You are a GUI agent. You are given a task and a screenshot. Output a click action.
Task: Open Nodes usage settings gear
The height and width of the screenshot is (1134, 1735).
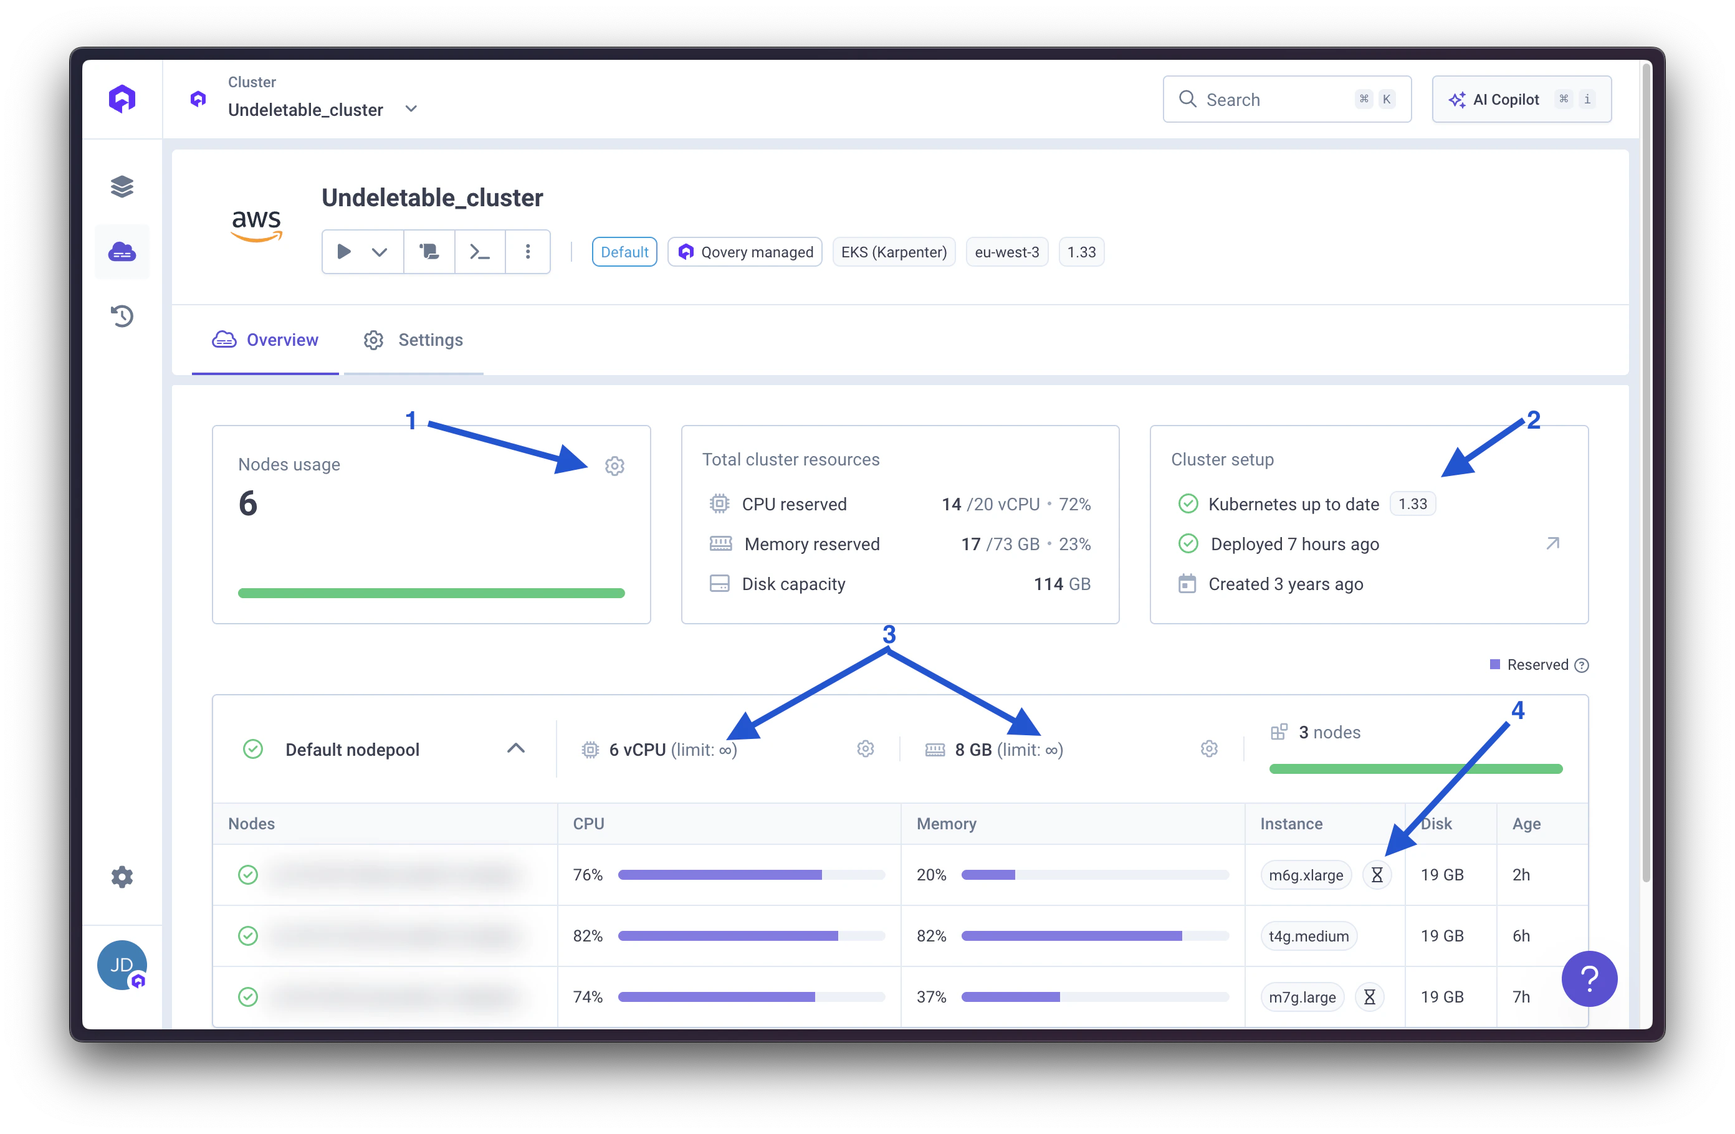pos(614,465)
